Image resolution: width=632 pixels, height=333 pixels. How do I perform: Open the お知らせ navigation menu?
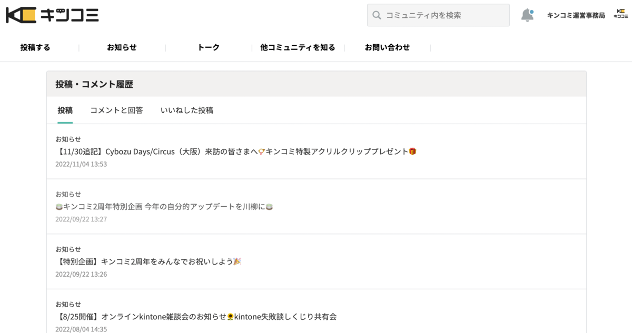[x=122, y=47]
